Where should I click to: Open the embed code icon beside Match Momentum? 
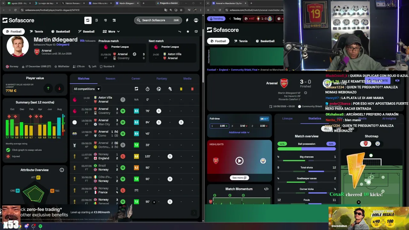tap(266, 189)
